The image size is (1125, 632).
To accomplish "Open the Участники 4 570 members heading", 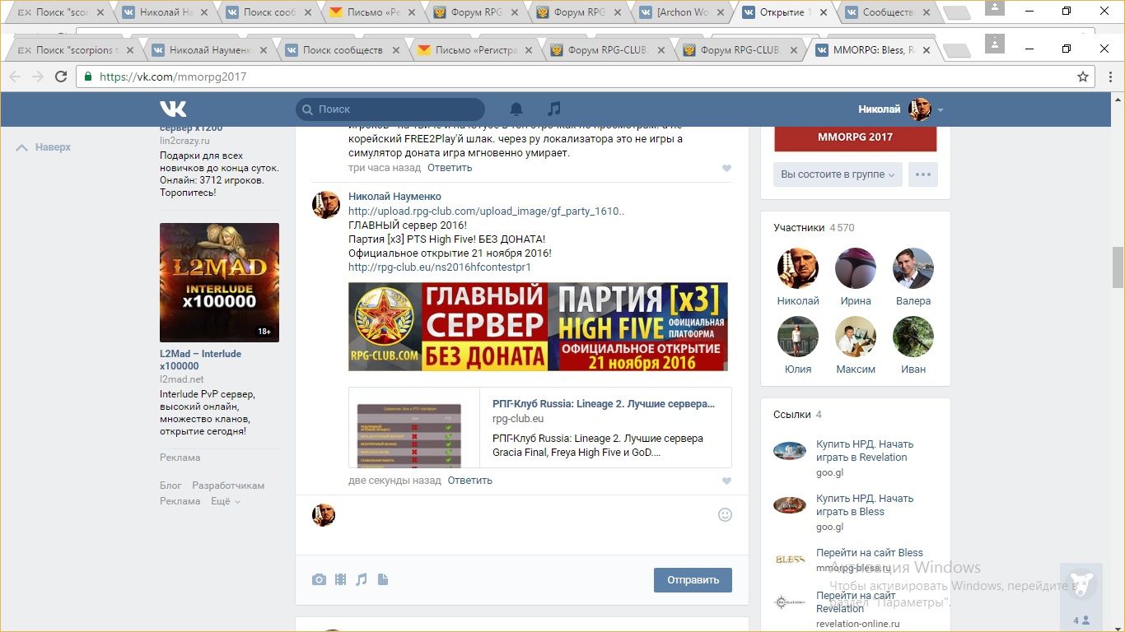I will pos(814,228).
